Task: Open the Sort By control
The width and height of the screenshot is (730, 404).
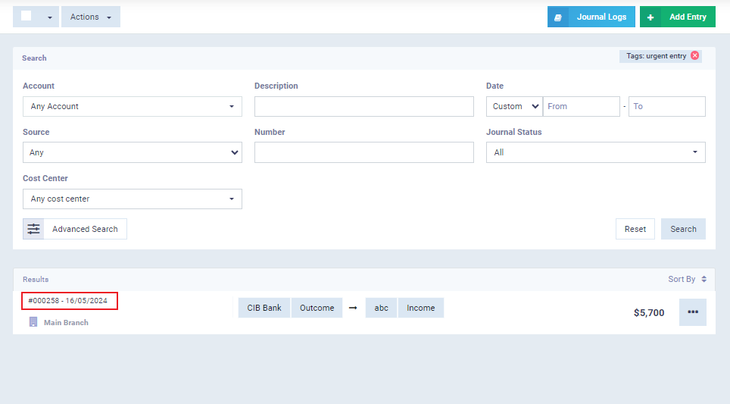Action: tap(687, 279)
